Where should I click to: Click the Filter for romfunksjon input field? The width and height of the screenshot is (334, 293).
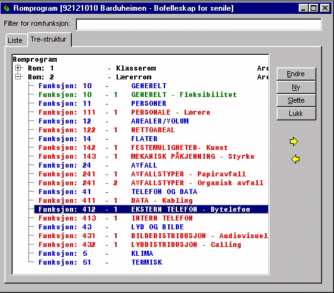(x=199, y=25)
